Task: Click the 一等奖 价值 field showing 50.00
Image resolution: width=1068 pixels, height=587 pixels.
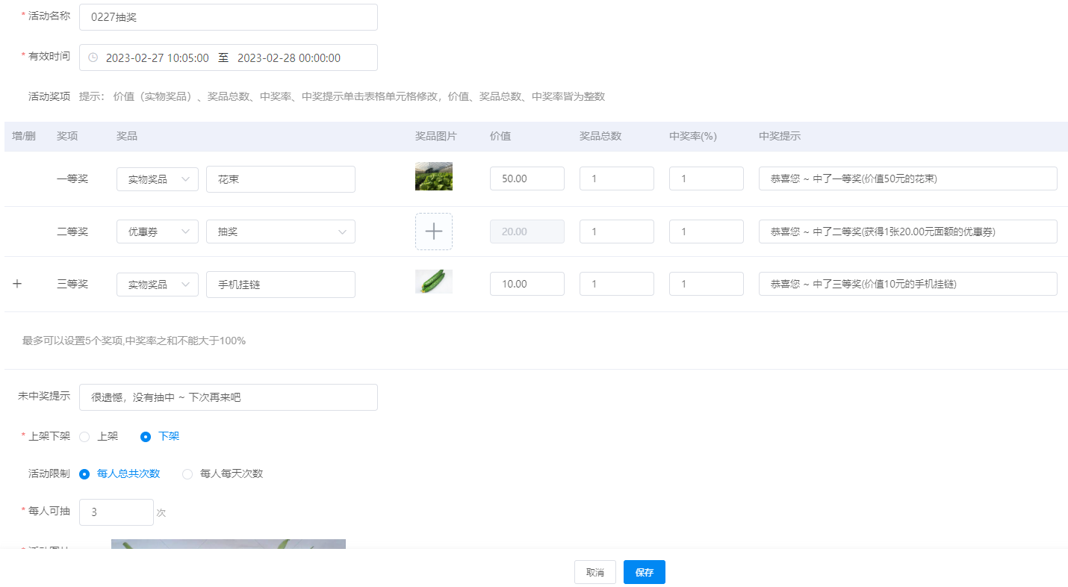Action: 527,178
